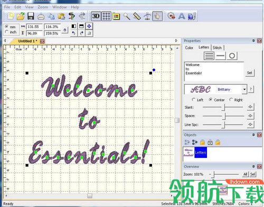Screen dimensions: 264x207
Task: Click the All zoom button in Overview
Action: point(246,174)
